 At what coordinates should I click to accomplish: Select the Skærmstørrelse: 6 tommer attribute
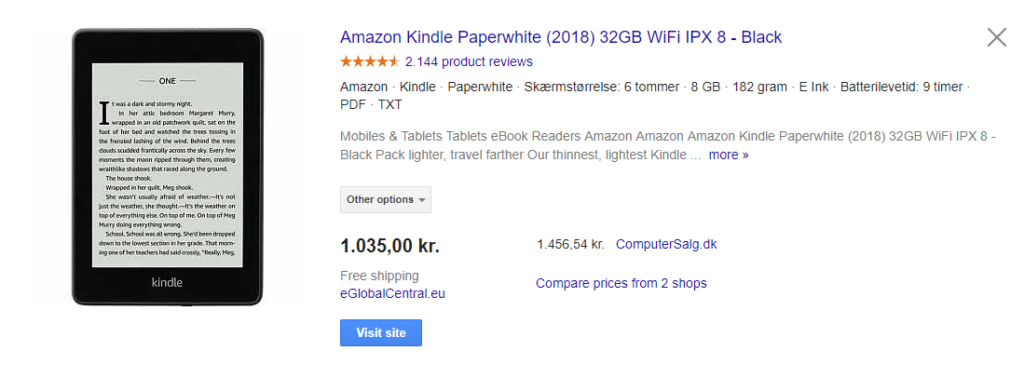pos(603,88)
